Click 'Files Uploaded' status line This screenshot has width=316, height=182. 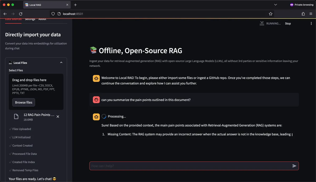pyautogui.click(x=20, y=129)
